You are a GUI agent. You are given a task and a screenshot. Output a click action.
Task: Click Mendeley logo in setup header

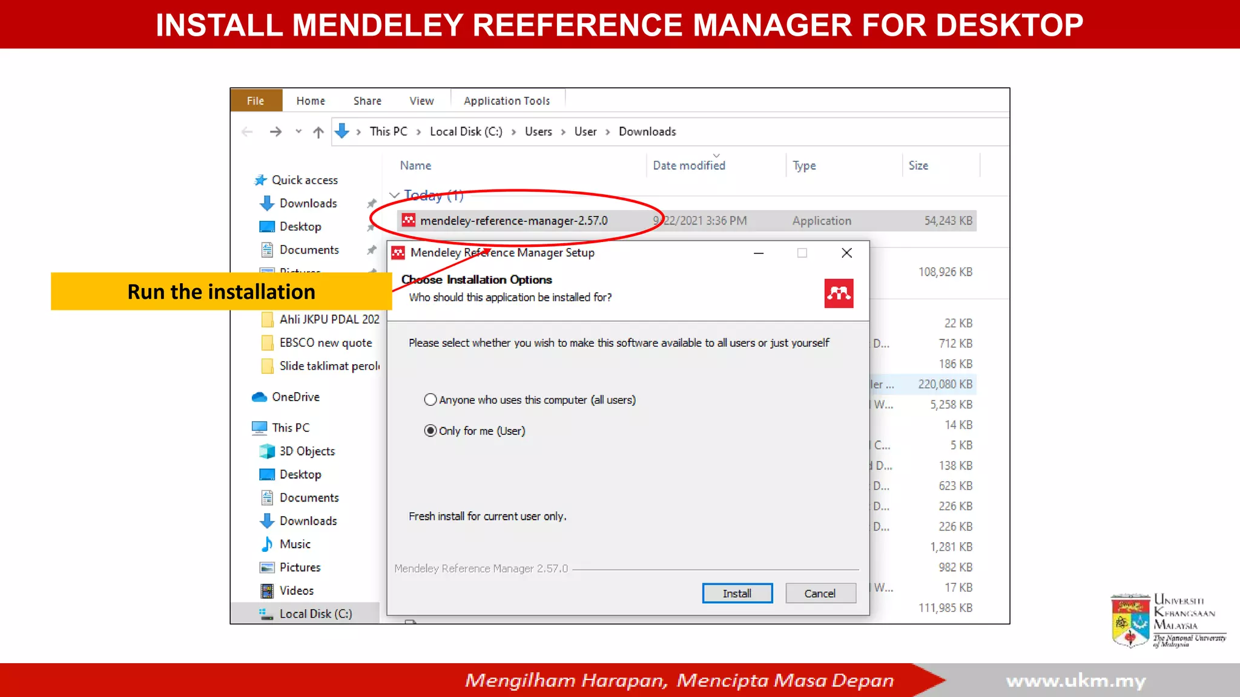pyautogui.click(x=839, y=293)
